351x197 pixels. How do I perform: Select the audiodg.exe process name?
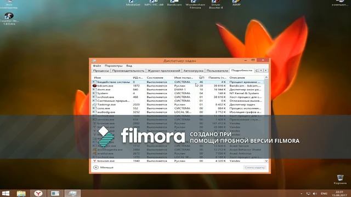click(106, 112)
